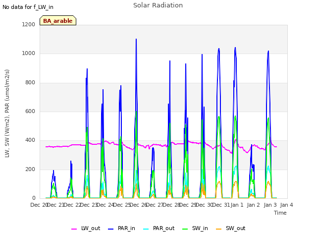
Task: Click the Time x-axis label
Action: click(x=280, y=213)
